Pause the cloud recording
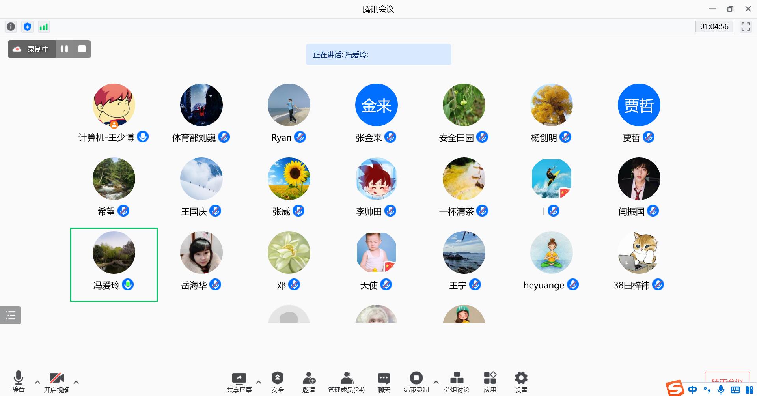This screenshot has width=757, height=396. click(x=64, y=49)
